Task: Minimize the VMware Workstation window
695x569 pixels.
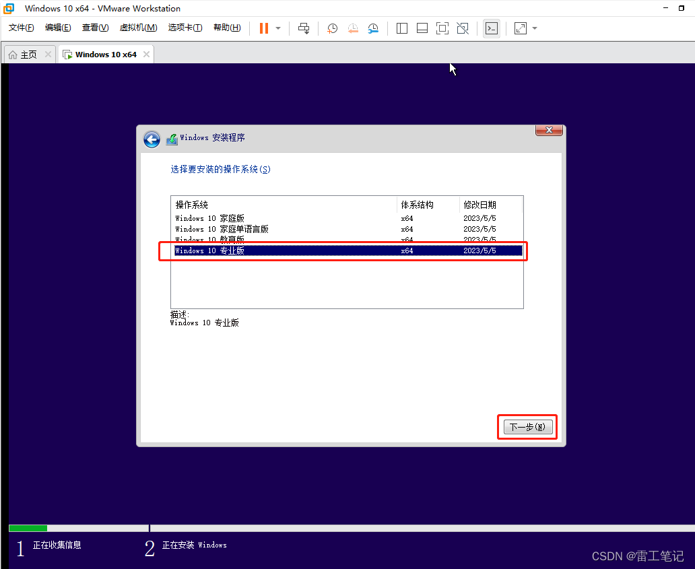Action: pos(666,8)
